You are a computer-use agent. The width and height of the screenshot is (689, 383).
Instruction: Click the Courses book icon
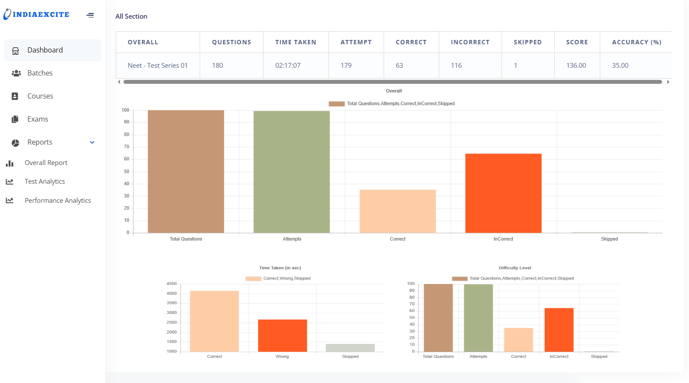point(15,96)
